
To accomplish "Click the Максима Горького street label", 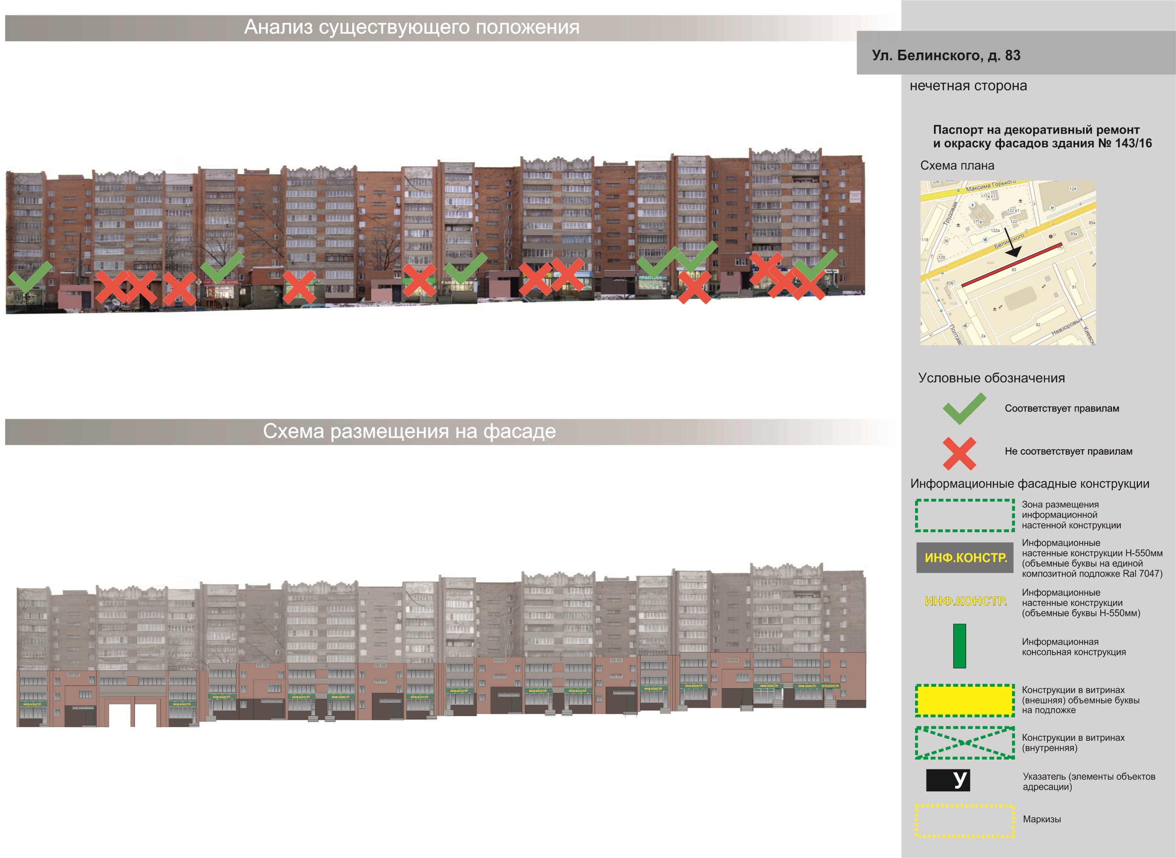I will (992, 186).
